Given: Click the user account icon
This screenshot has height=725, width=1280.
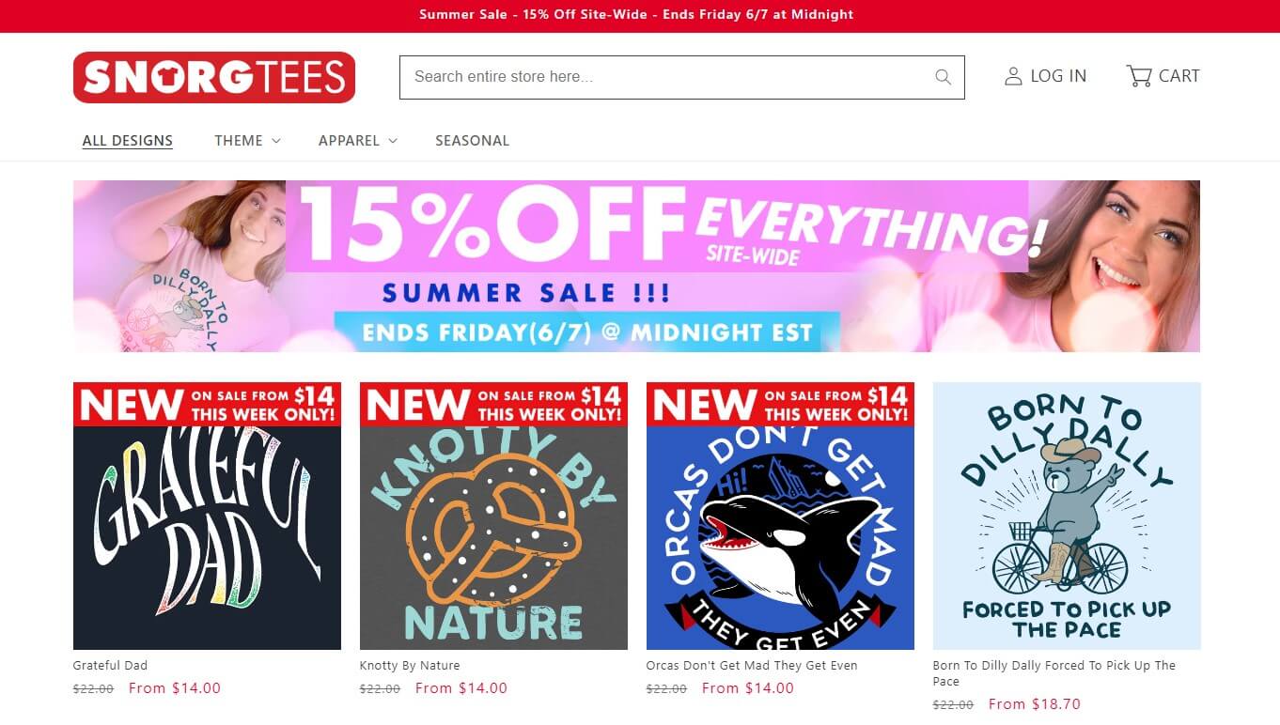Looking at the screenshot, I should click(x=1013, y=76).
